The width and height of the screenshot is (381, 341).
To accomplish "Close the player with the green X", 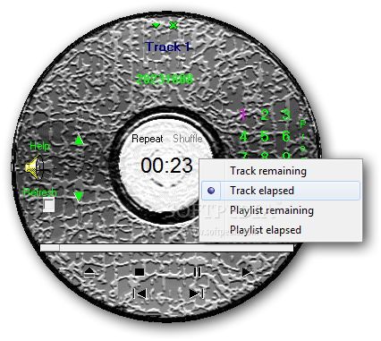I will click(174, 25).
